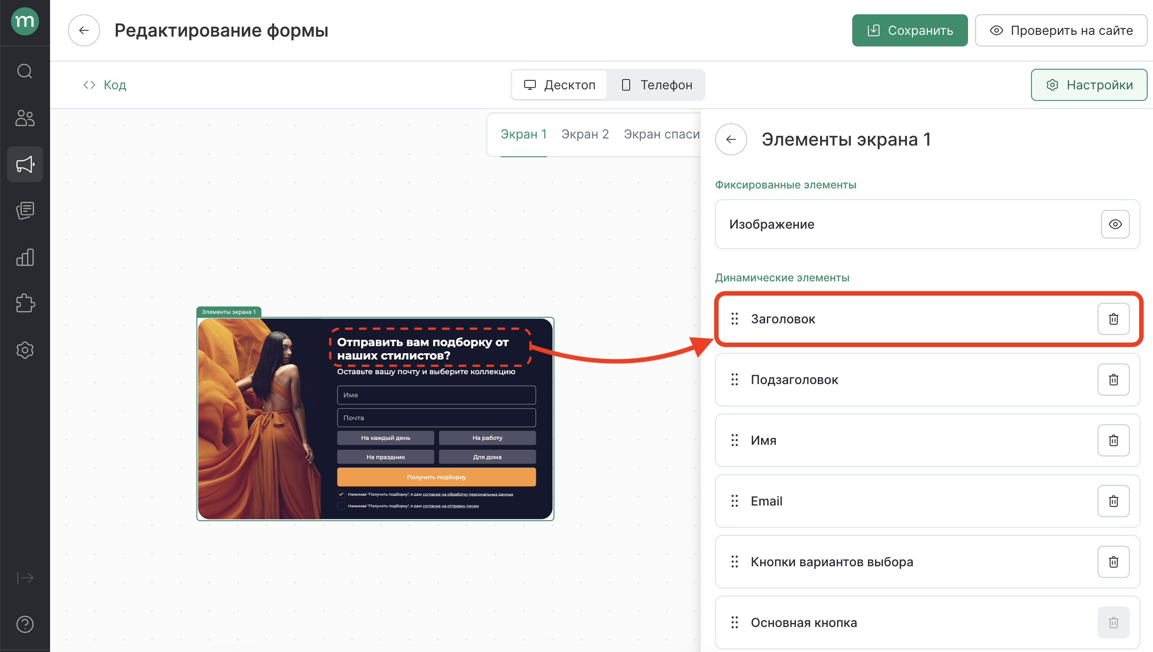
Task: Open the settings gear in the sidebar
Action: coord(25,350)
